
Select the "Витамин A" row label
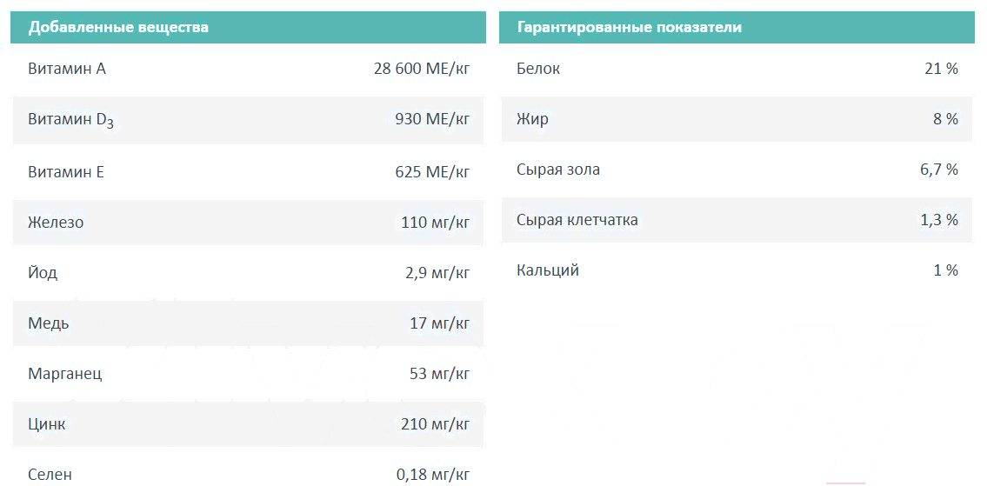click(x=67, y=69)
